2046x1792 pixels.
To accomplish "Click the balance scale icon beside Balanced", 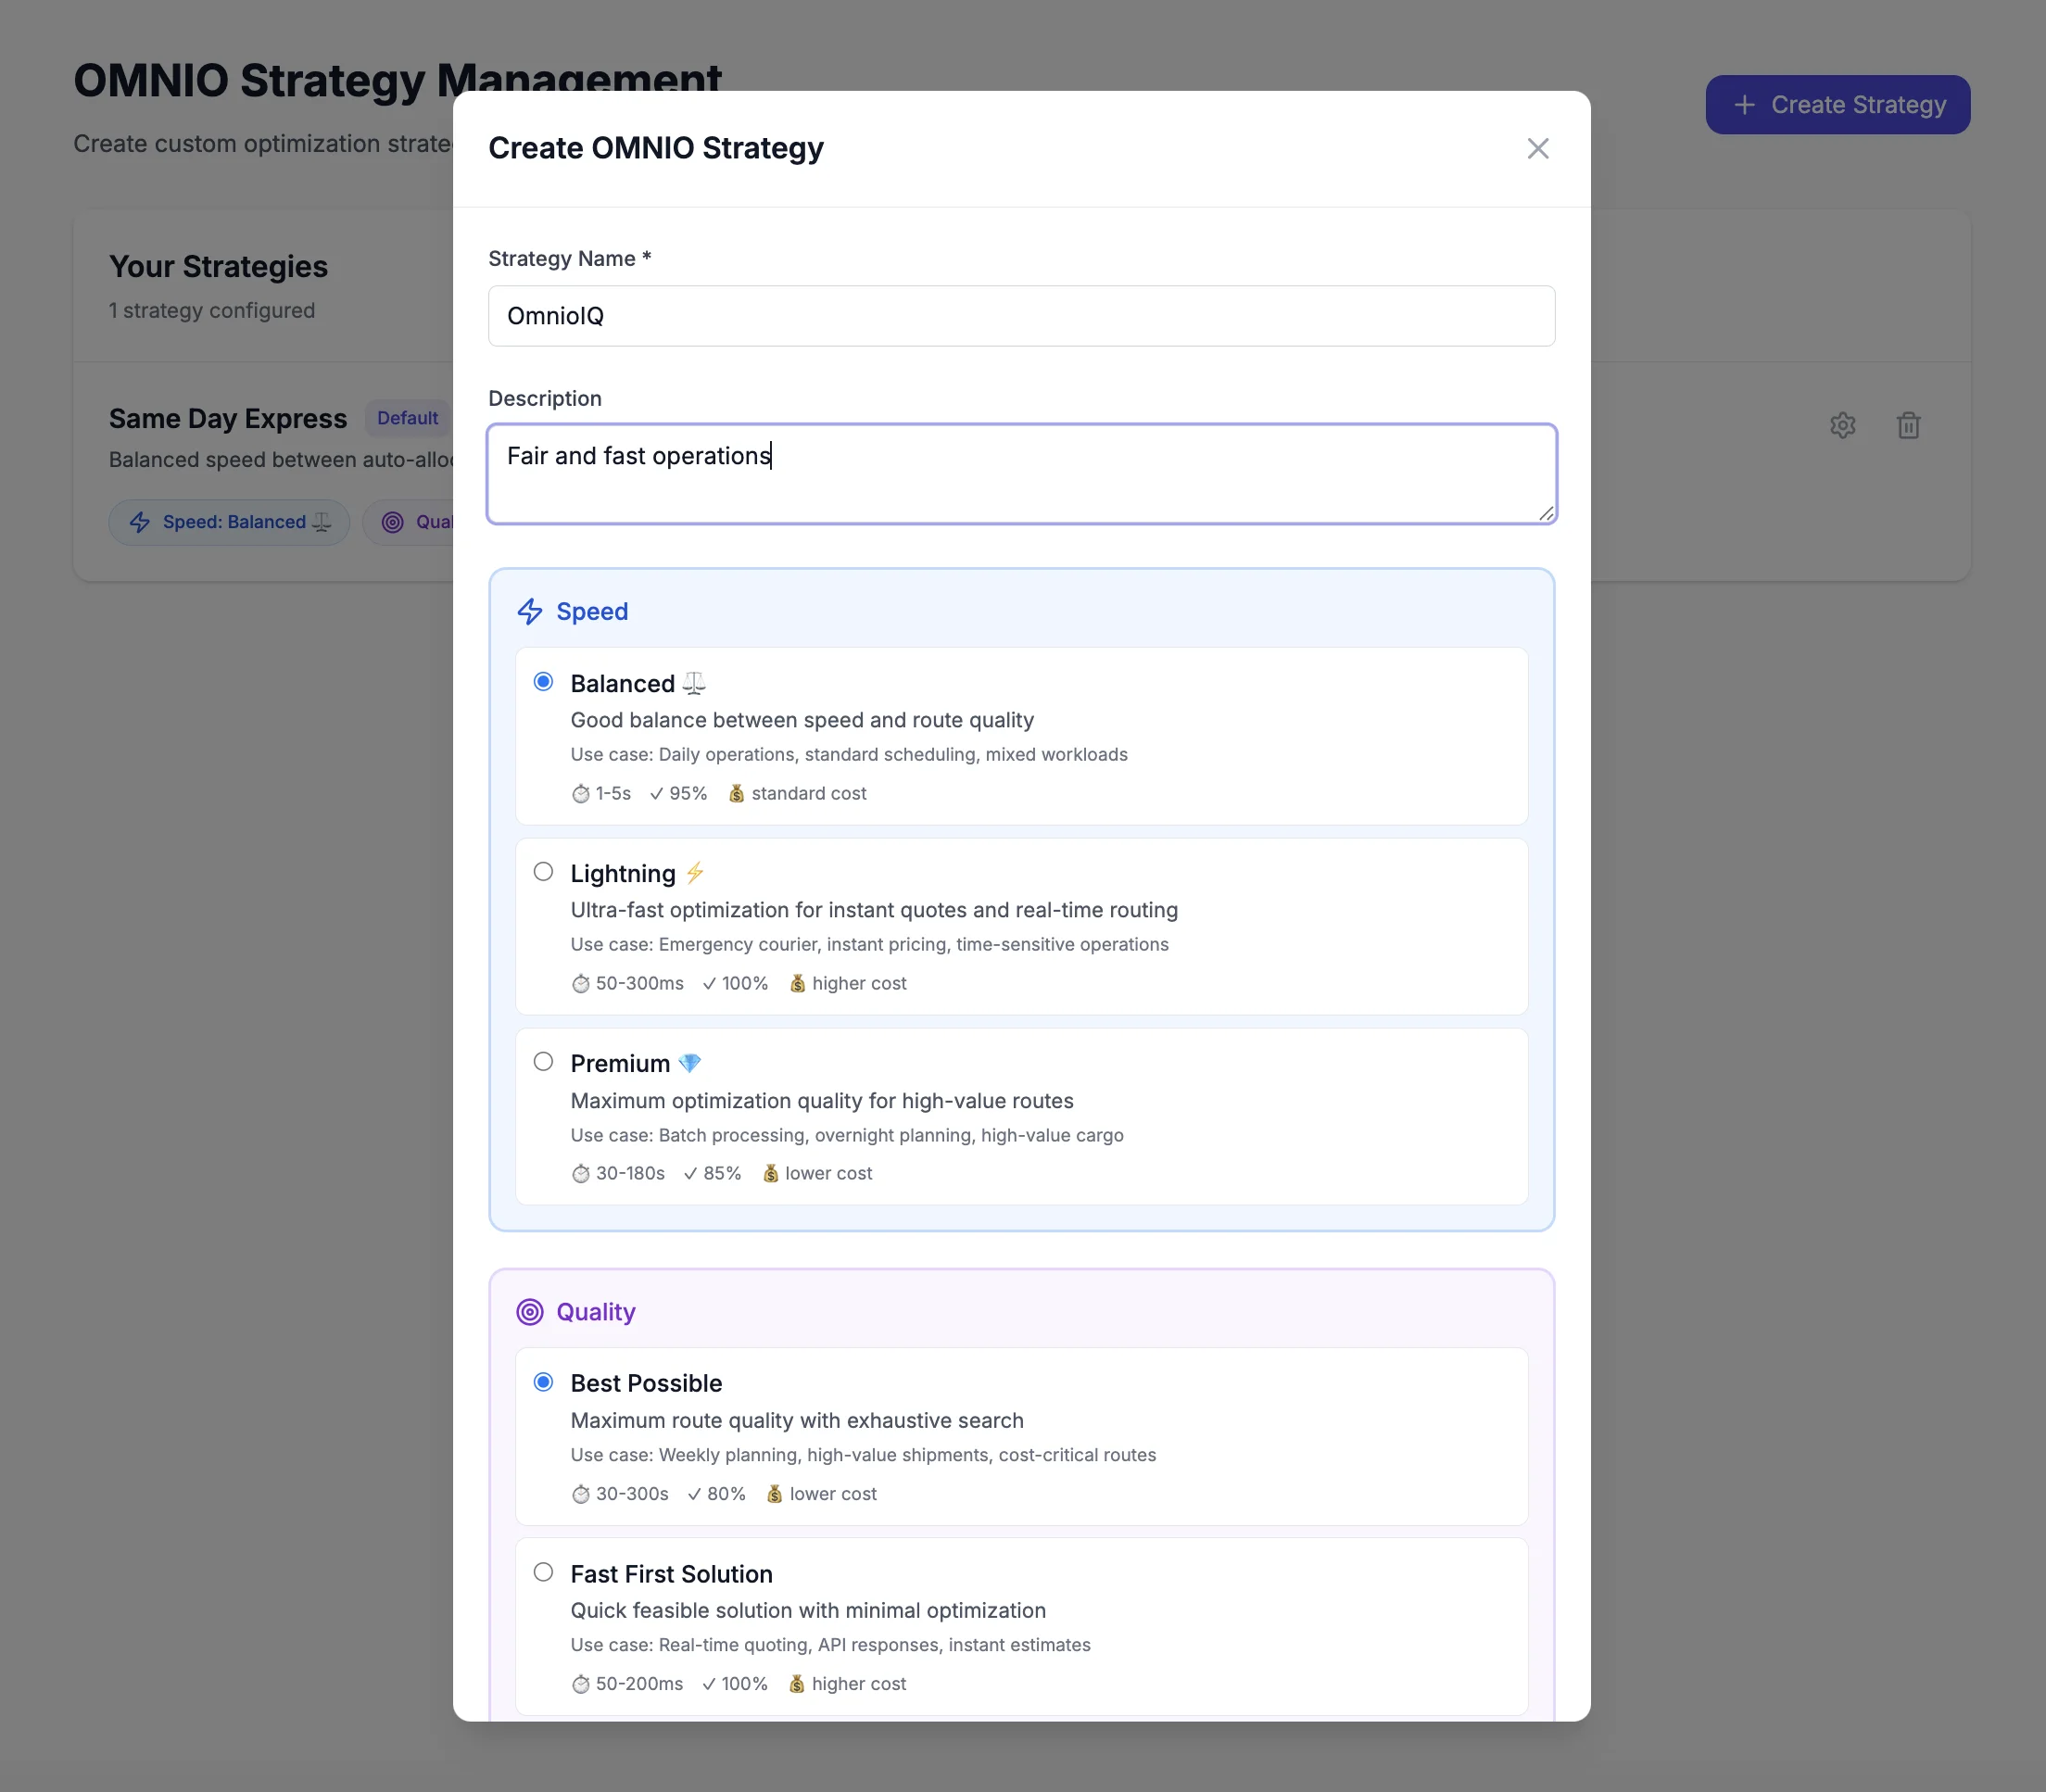I will (692, 683).
